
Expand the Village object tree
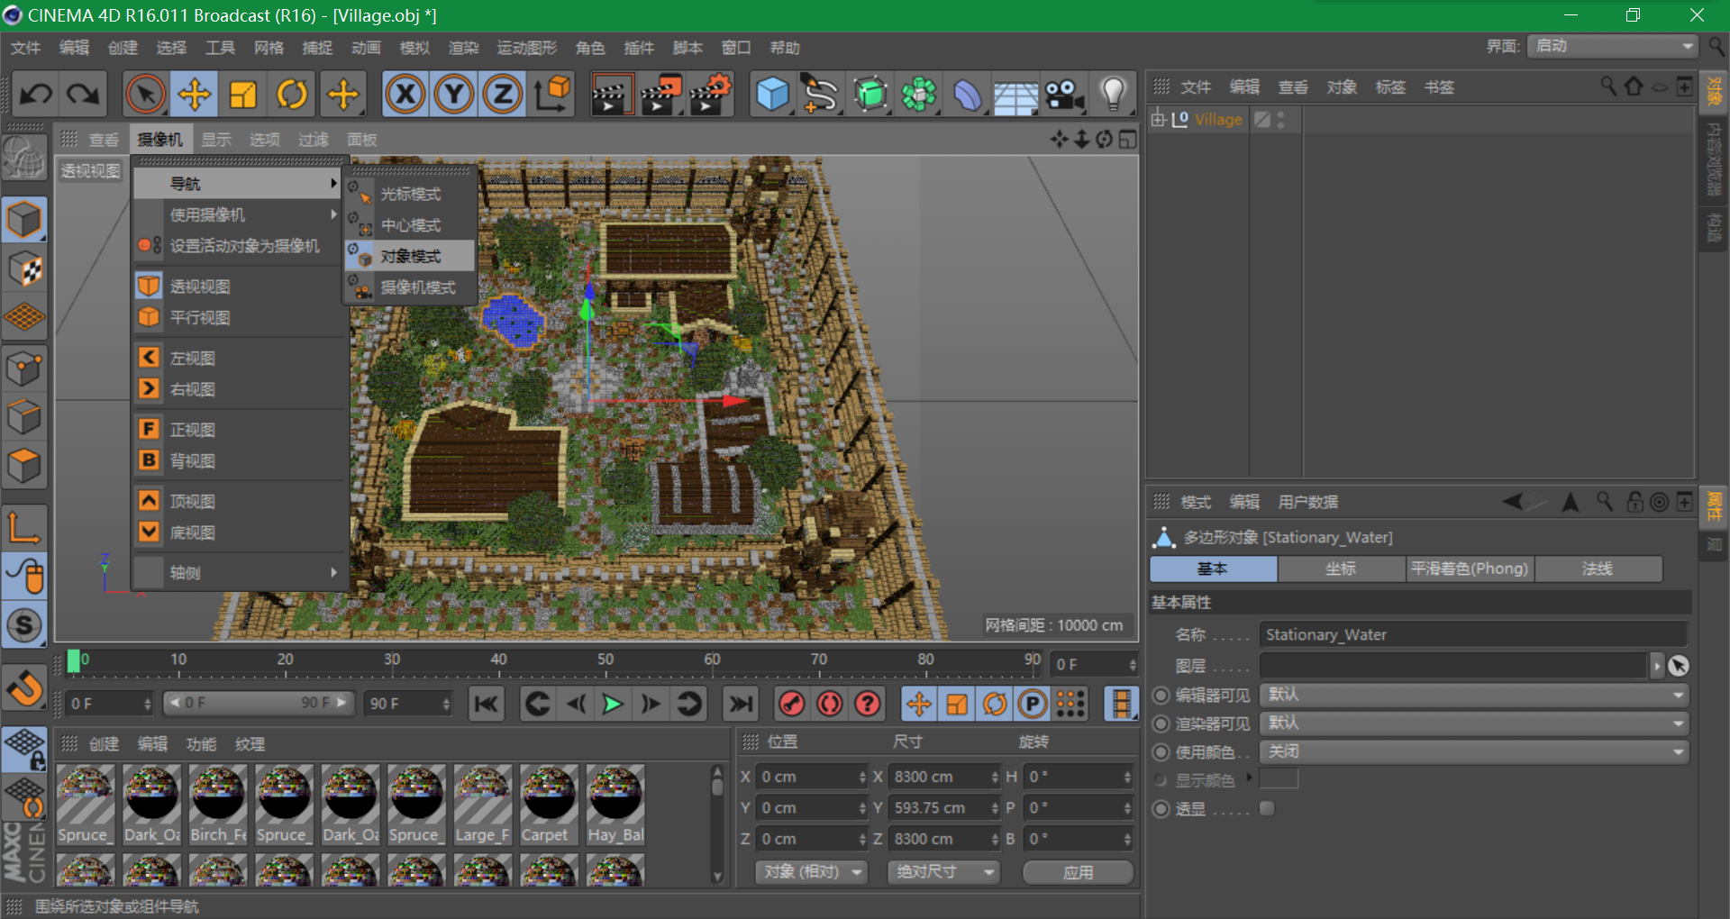pyautogui.click(x=1159, y=119)
